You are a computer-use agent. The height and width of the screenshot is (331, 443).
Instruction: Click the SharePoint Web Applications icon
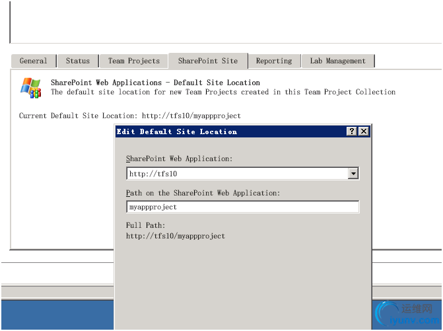tap(31, 88)
